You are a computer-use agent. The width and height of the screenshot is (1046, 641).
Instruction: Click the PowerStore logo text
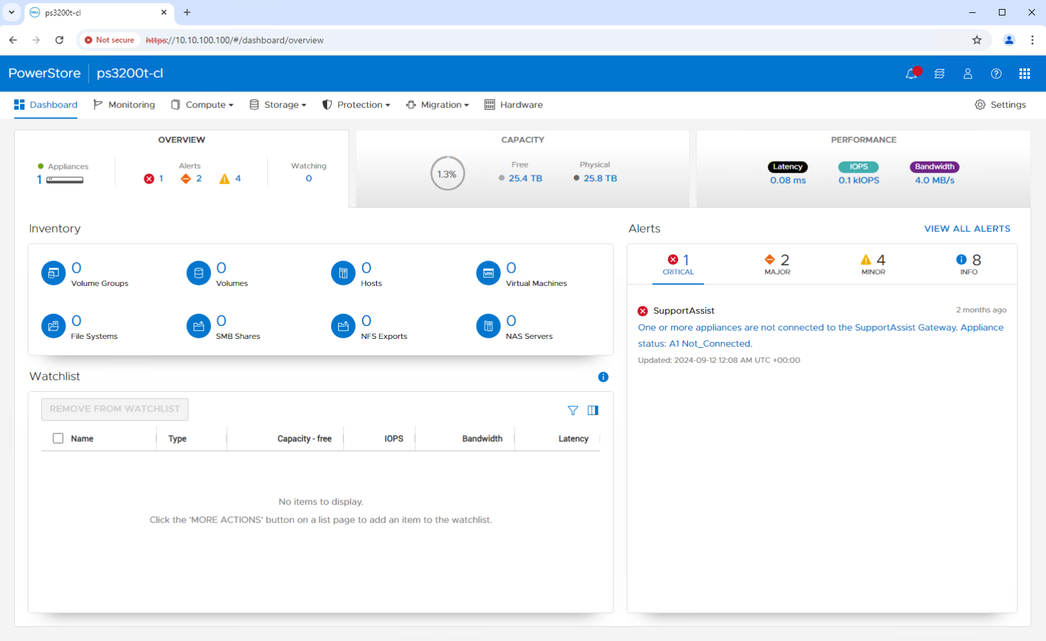(x=44, y=73)
